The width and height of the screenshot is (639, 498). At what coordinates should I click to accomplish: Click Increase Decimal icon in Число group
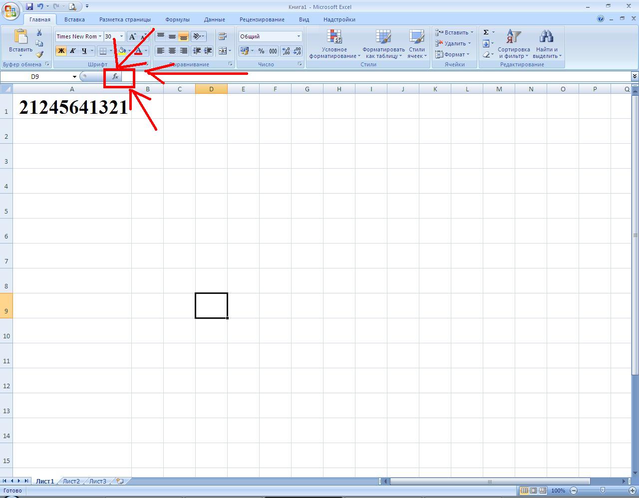[286, 51]
